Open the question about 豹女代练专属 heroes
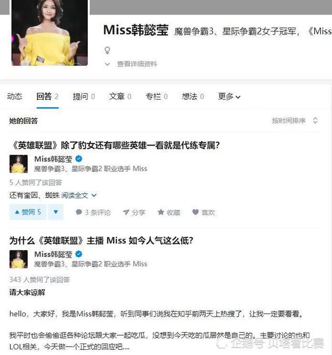The image size is (332, 355). tap(115, 145)
